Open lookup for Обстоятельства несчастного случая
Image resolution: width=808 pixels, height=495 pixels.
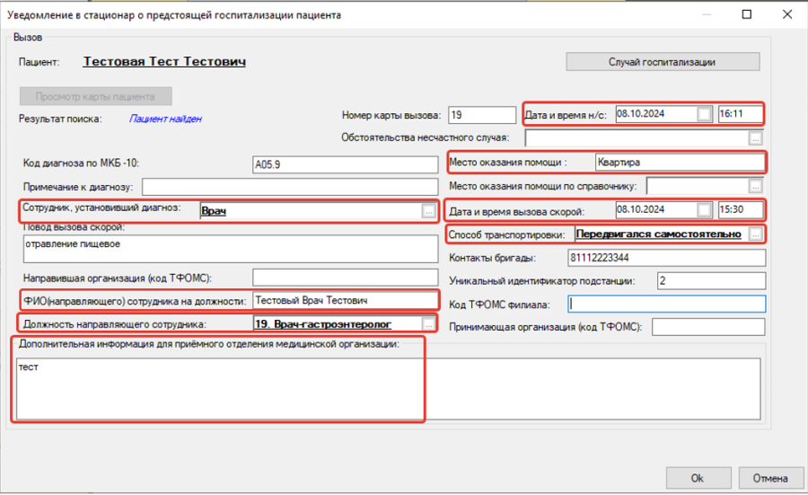point(756,138)
